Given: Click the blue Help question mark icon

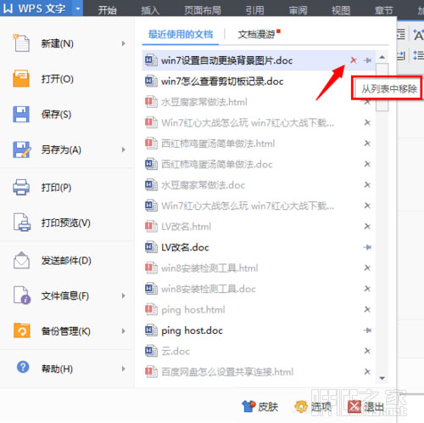Looking at the screenshot, I should pyautogui.click(x=23, y=367).
